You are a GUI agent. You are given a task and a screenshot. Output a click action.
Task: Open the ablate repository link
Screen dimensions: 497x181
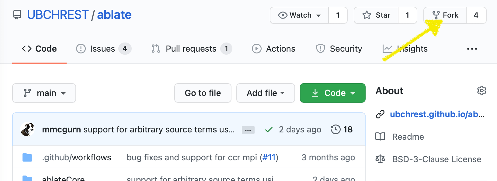(x=114, y=15)
